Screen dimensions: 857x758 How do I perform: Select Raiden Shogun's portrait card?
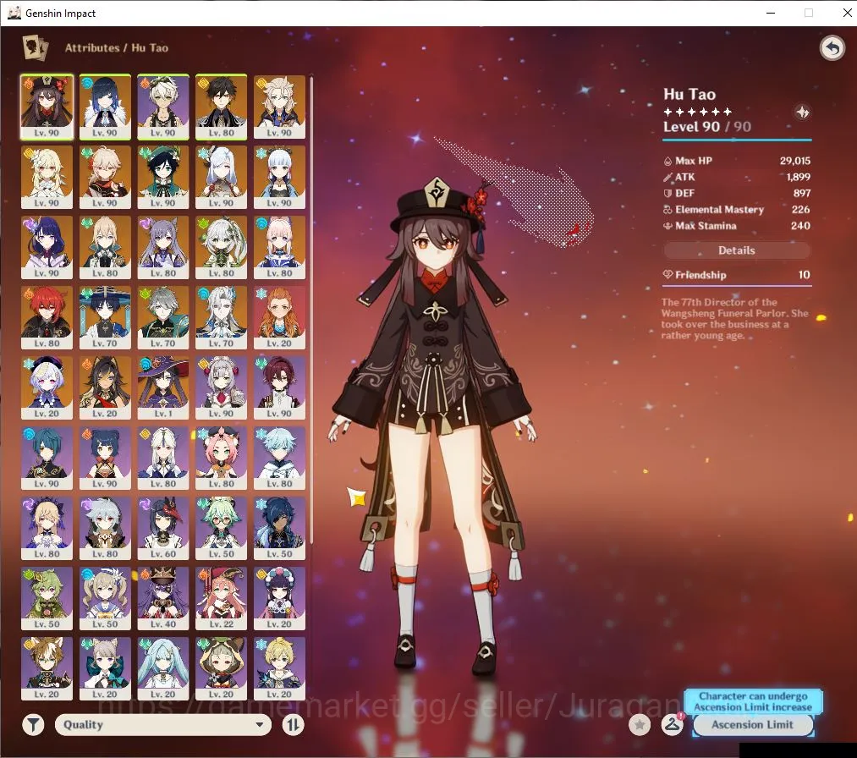[x=47, y=248]
